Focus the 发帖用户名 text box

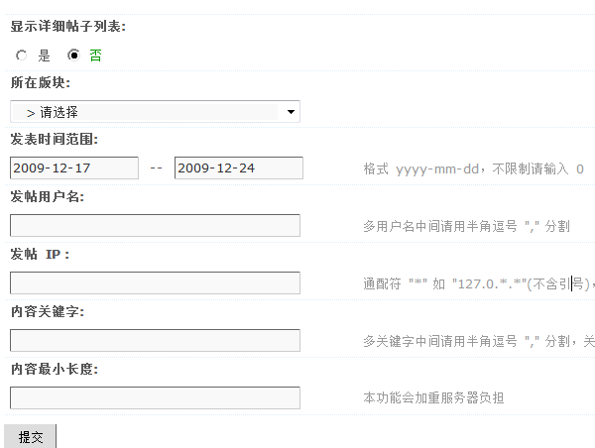(155, 226)
